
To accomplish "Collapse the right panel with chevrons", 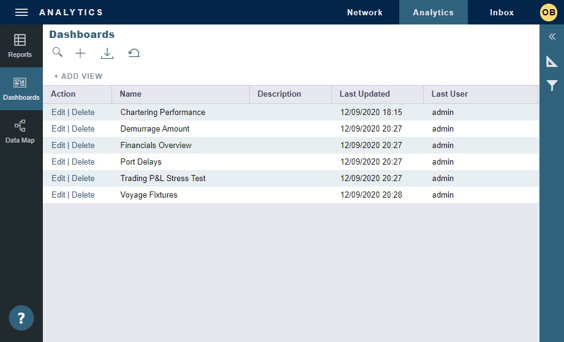I will click(552, 37).
